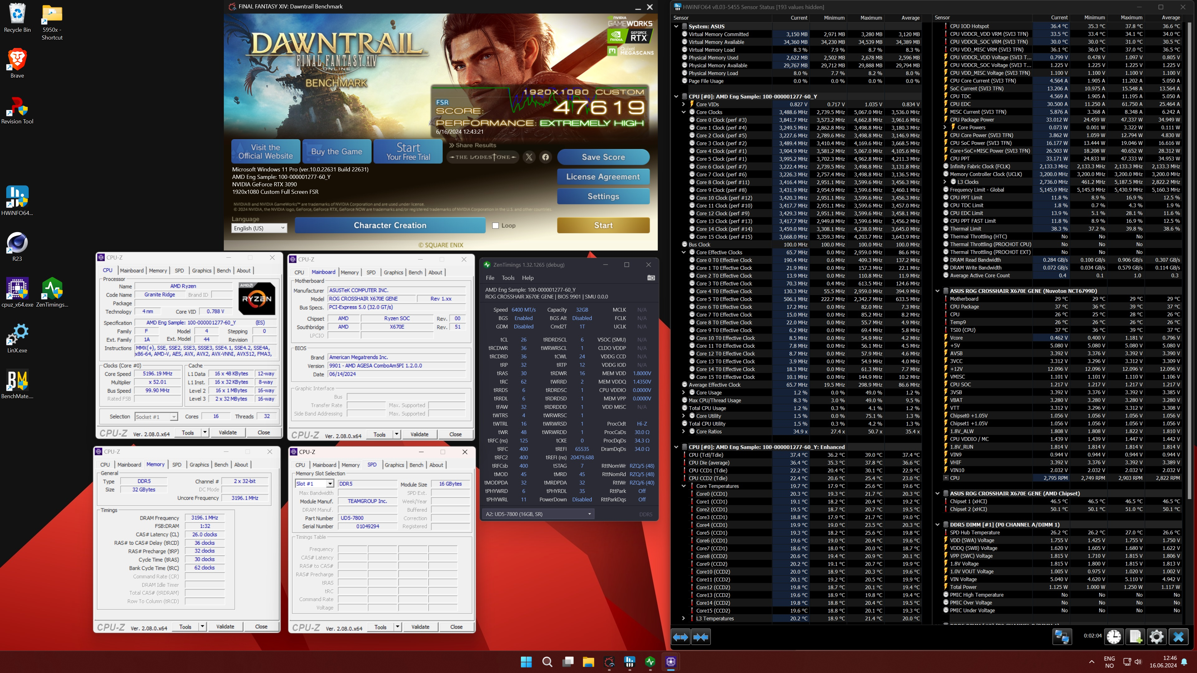This screenshot has width=1197, height=673.
Task: Take screenshot with ZenTimings camera icon
Action: (x=651, y=278)
